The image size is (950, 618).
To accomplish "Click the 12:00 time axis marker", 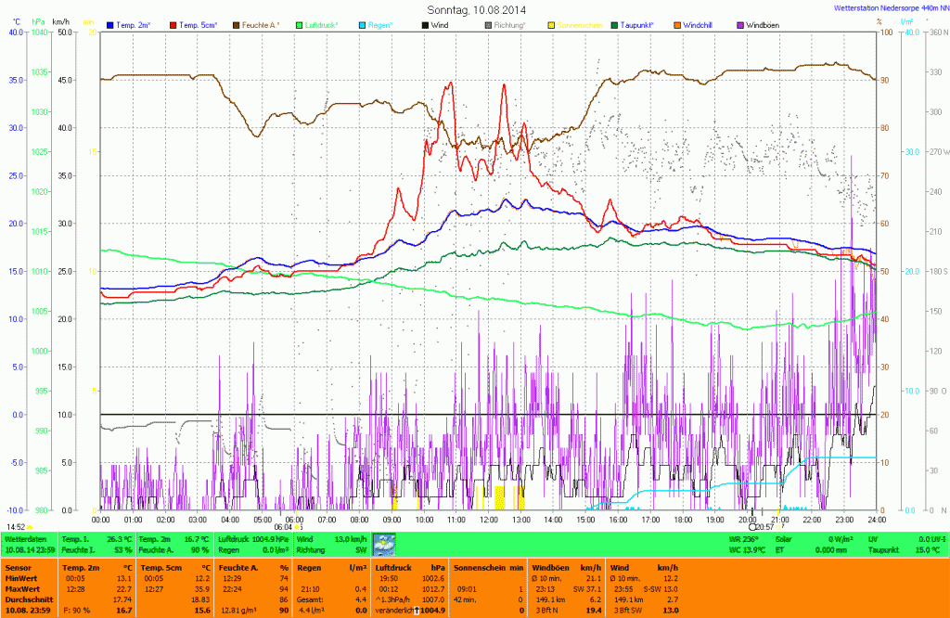I will point(489,520).
